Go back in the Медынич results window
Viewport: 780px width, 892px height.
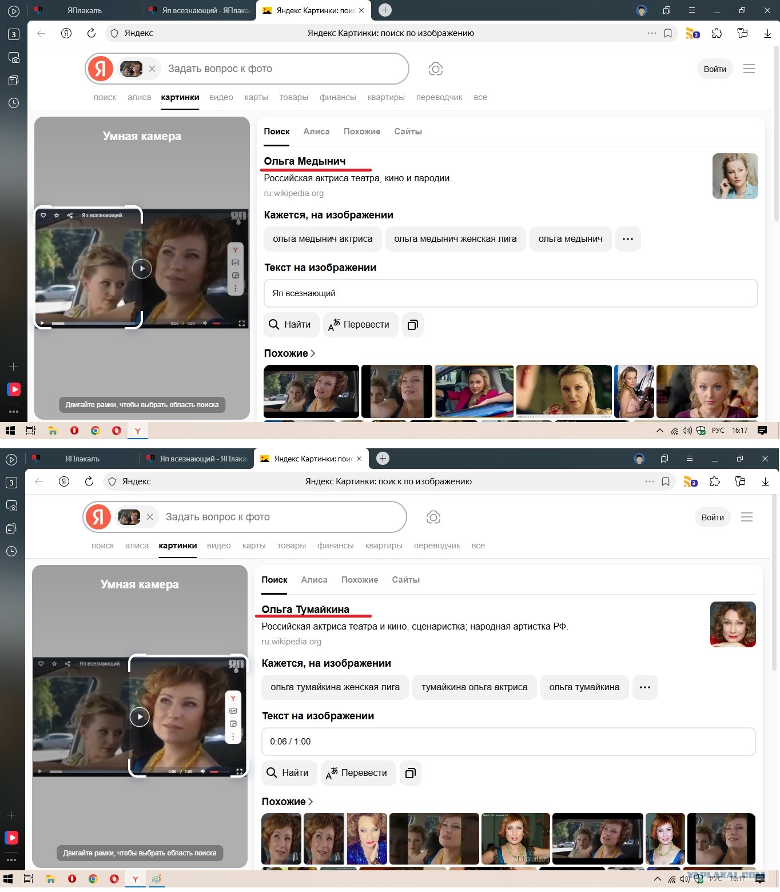pos(41,33)
